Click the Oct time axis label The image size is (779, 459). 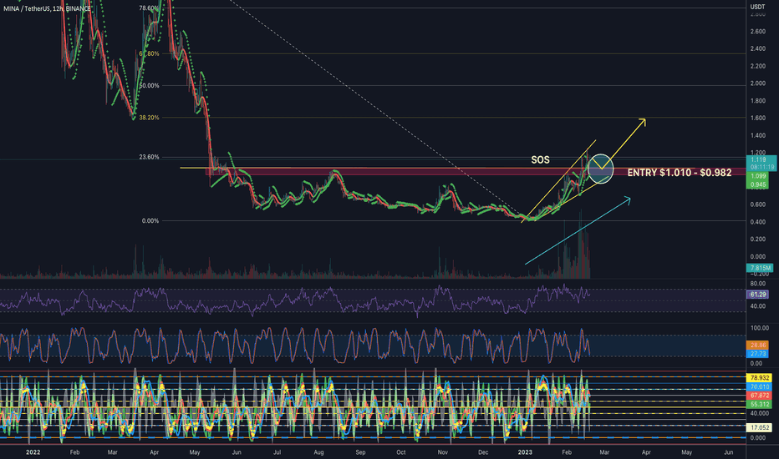401,452
